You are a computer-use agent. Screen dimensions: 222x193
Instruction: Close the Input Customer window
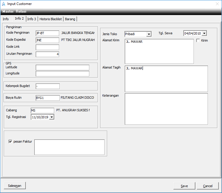(217, 4)
